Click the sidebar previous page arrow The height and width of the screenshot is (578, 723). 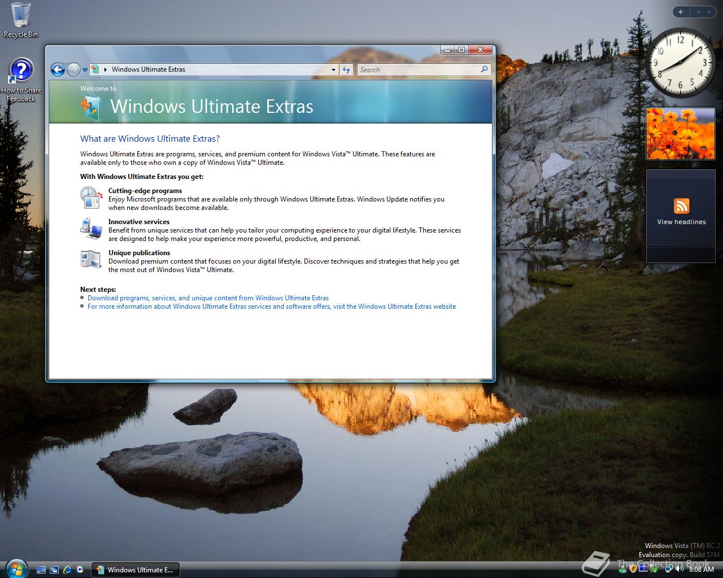point(698,12)
